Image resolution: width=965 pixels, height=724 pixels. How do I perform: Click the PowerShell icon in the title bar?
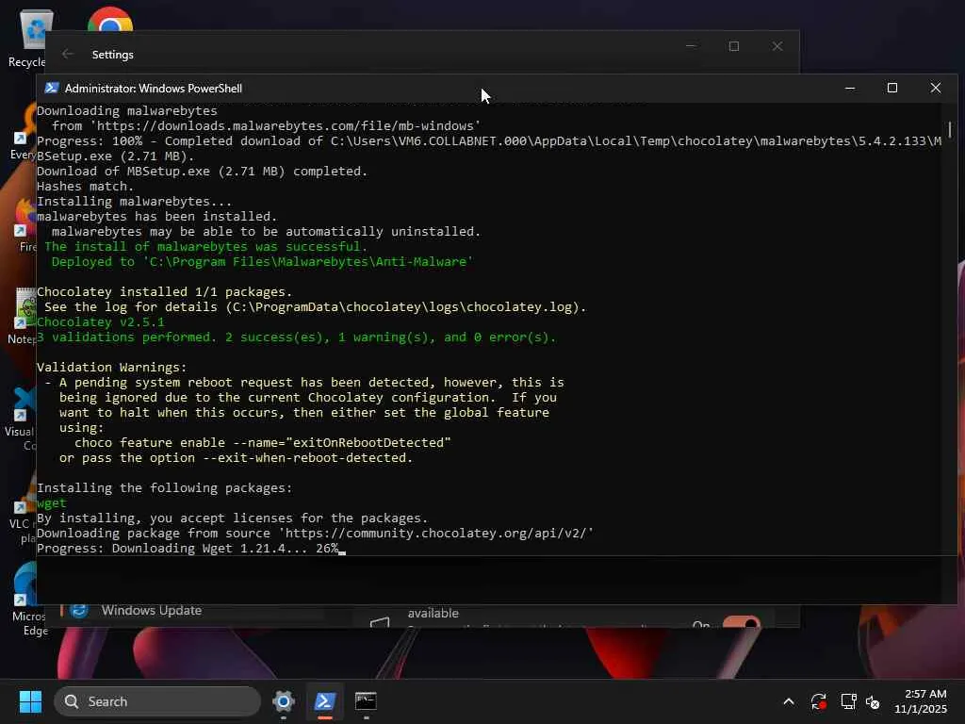pos(52,88)
